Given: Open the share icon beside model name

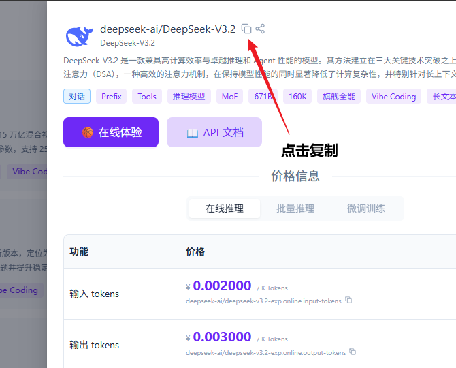Looking at the screenshot, I should (x=260, y=29).
